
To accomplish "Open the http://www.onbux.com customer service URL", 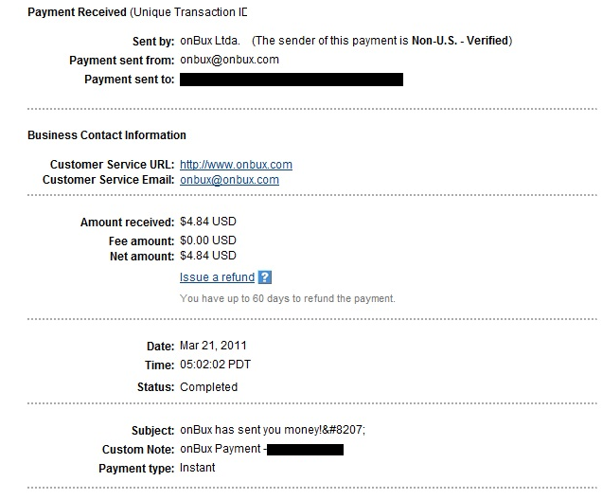I will 236,165.
